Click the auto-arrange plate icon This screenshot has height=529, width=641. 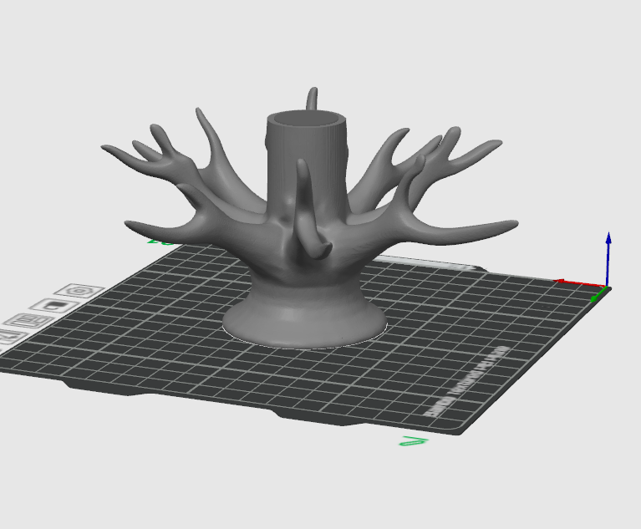point(31,321)
